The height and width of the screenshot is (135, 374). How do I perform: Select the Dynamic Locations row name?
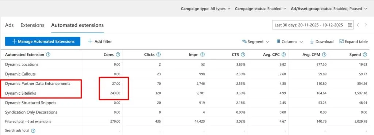pyautogui.click(x=22, y=64)
